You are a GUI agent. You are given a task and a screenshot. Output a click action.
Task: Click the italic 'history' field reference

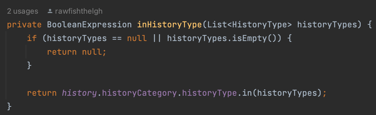coord(79,93)
